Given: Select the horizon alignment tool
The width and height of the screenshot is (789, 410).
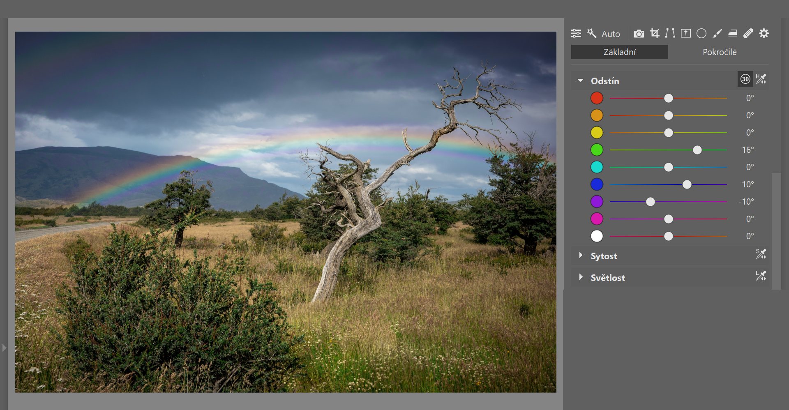Looking at the screenshot, I should (686, 33).
